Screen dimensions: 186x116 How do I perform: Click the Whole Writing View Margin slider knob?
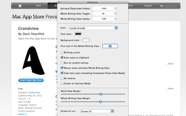pyautogui.click(x=101, y=102)
